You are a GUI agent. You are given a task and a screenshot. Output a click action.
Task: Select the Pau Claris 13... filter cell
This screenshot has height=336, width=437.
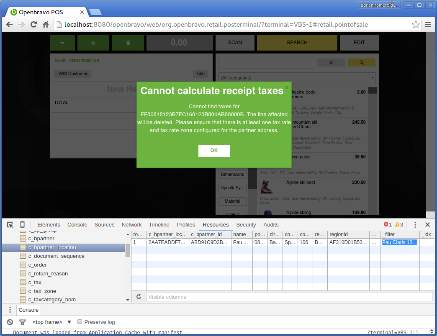pos(400,242)
